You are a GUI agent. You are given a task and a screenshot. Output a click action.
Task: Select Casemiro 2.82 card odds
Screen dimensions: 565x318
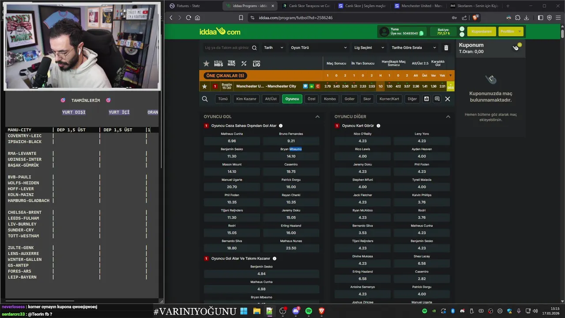(x=422, y=279)
